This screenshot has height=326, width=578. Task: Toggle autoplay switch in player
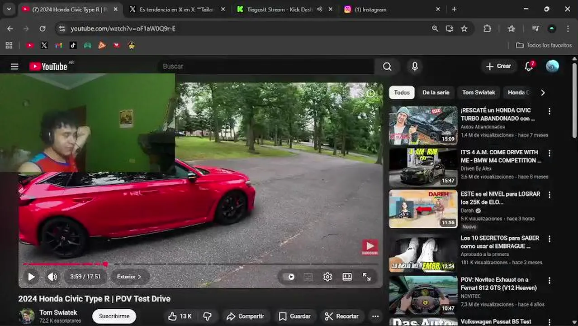coord(289,277)
